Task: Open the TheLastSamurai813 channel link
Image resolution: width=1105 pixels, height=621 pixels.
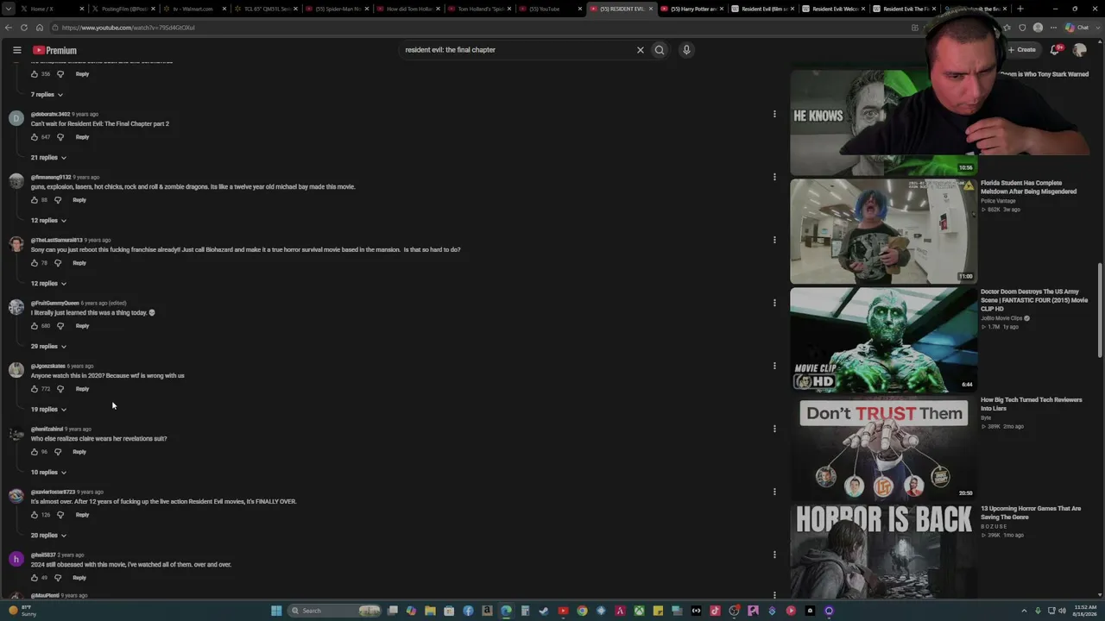Action: pyautogui.click(x=56, y=240)
